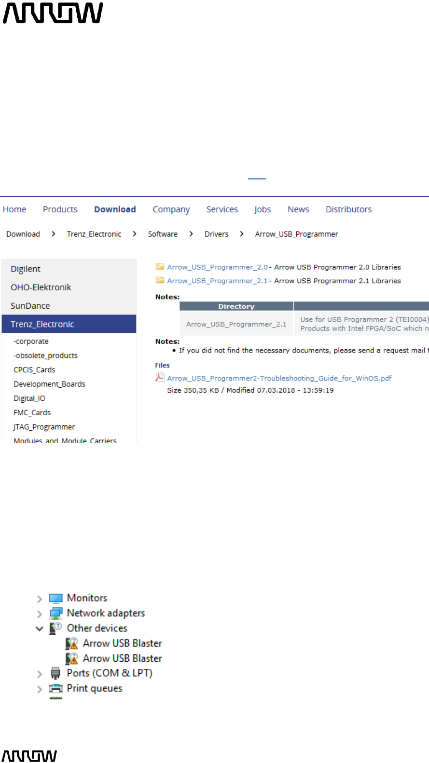Click the first Arrow USB Blaster warning icon
This screenshot has height=763, width=429.
pos(72,643)
